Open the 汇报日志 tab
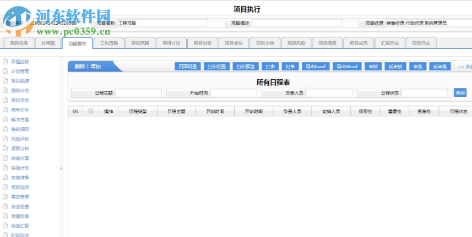 click(x=390, y=43)
